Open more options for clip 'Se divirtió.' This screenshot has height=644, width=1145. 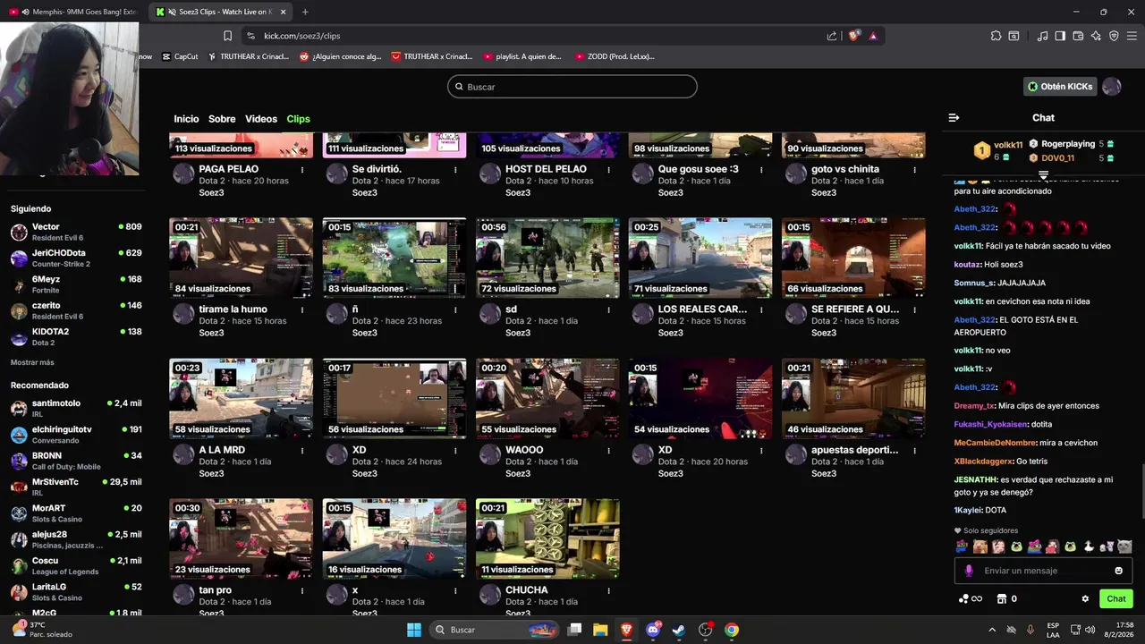point(455,169)
